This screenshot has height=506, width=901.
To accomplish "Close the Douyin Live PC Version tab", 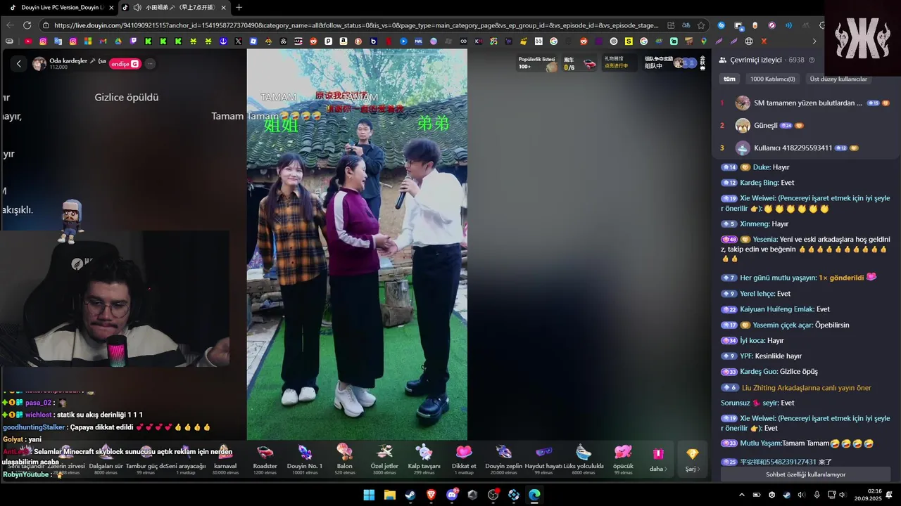I will coord(111,7).
